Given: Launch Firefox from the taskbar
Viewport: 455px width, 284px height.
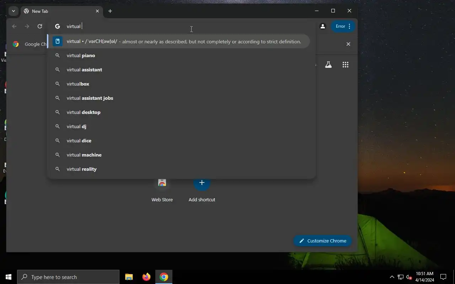Looking at the screenshot, I should (x=146, y=277).
